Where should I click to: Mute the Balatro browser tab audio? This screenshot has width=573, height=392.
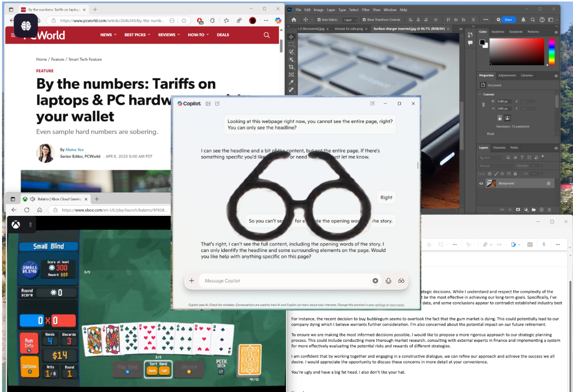[x=33, y=199]
